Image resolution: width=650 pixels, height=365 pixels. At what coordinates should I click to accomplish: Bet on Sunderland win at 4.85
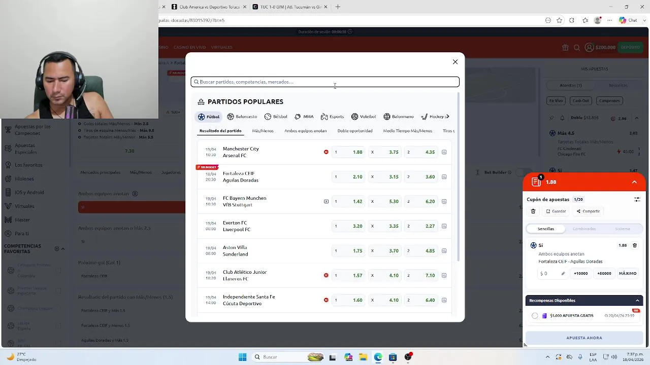[x=420, y=251]
